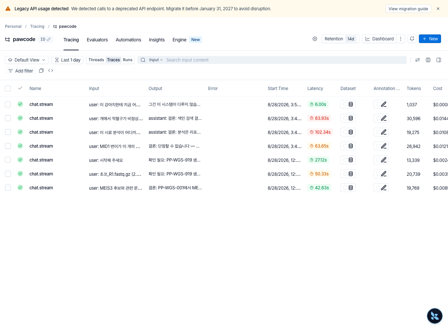
Task: Open the Dashboard button
Action: 380,39
